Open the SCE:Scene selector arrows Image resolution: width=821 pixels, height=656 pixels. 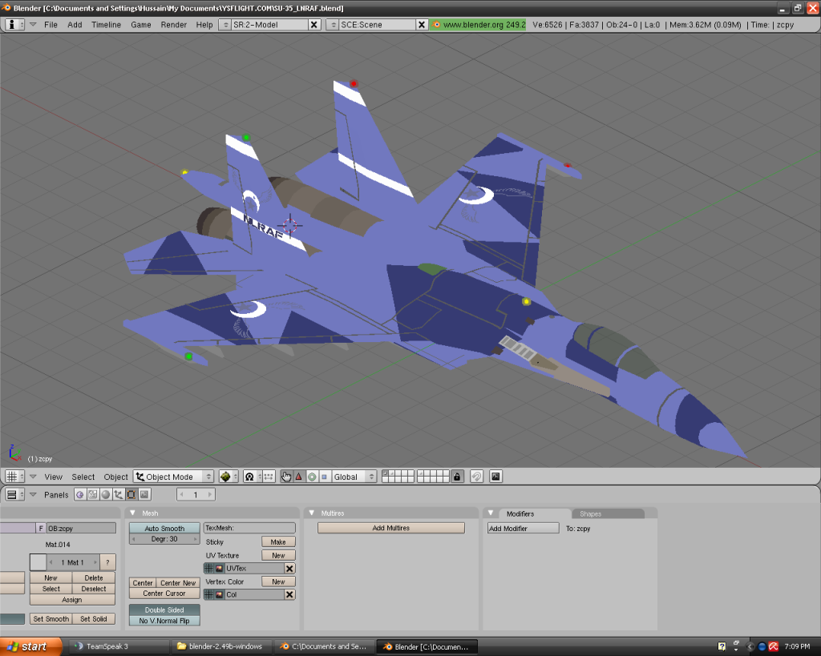pyautogui.click(x=333, y=25)
